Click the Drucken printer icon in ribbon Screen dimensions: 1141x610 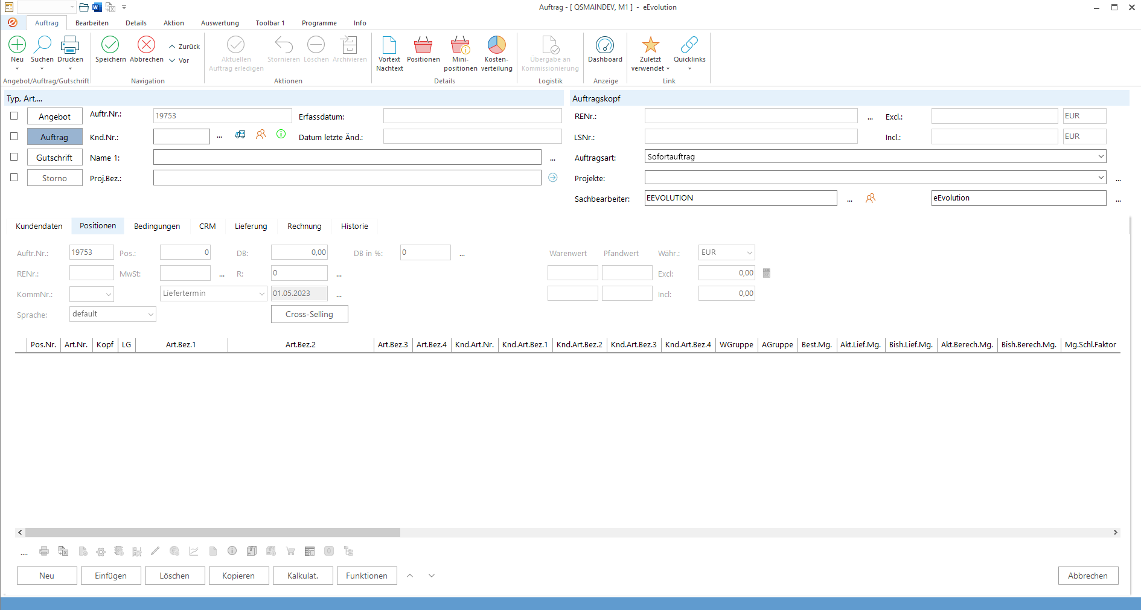click(70, 45)
